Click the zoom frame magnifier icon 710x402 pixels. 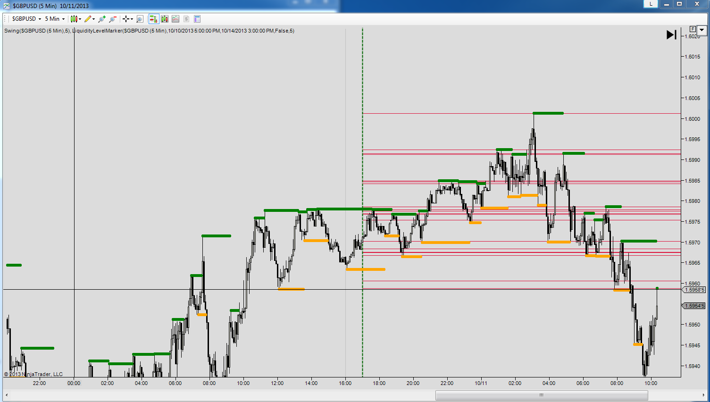click(x=140, y=19)
